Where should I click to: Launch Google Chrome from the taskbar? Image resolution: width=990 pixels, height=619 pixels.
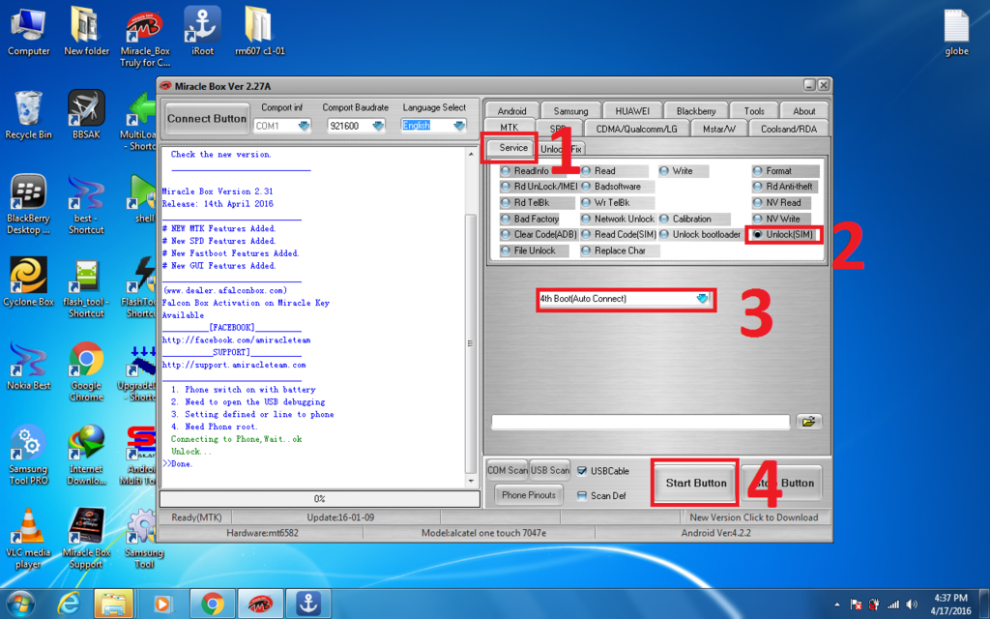(x=212, y=604)
